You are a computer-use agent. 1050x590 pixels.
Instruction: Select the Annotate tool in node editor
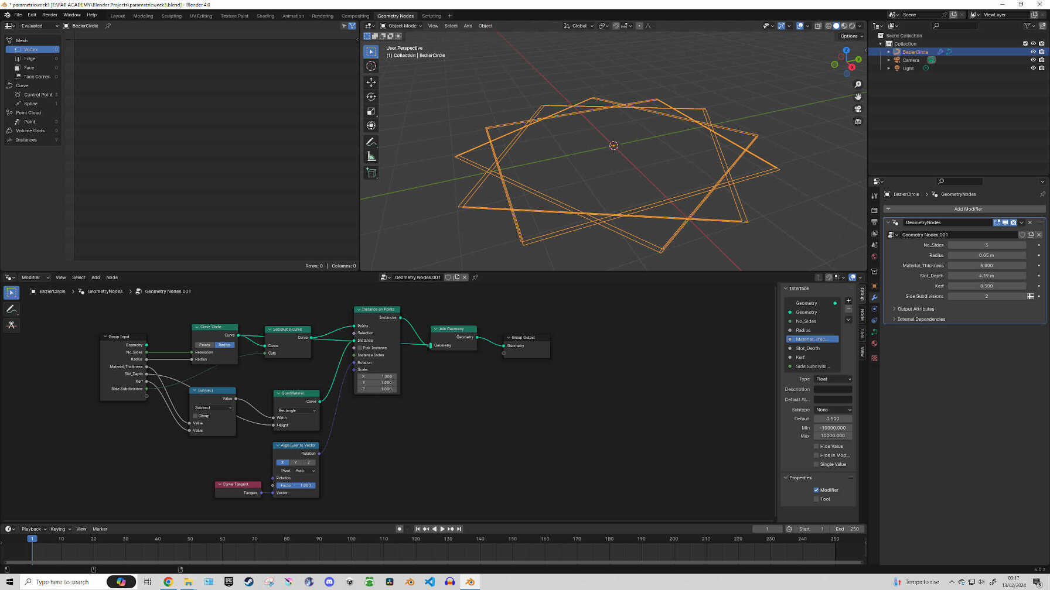coord(11,309)
